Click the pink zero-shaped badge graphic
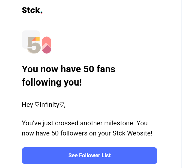The image size is (182, 168). tap(47, 45)
